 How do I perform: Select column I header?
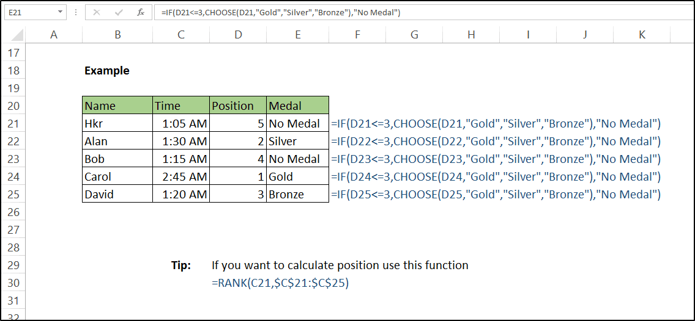click(528, 35)
